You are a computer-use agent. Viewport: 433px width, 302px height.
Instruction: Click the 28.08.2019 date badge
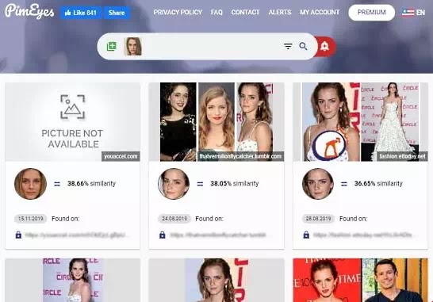(x=318, y=219)
